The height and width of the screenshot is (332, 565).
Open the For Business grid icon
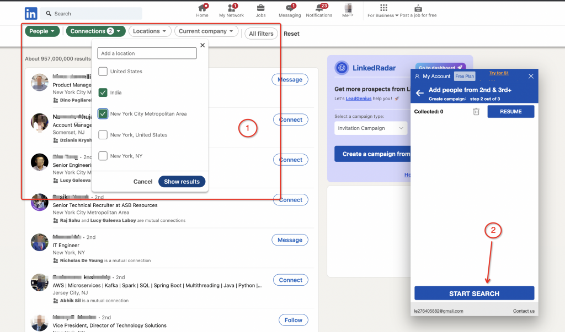point(385,8)
